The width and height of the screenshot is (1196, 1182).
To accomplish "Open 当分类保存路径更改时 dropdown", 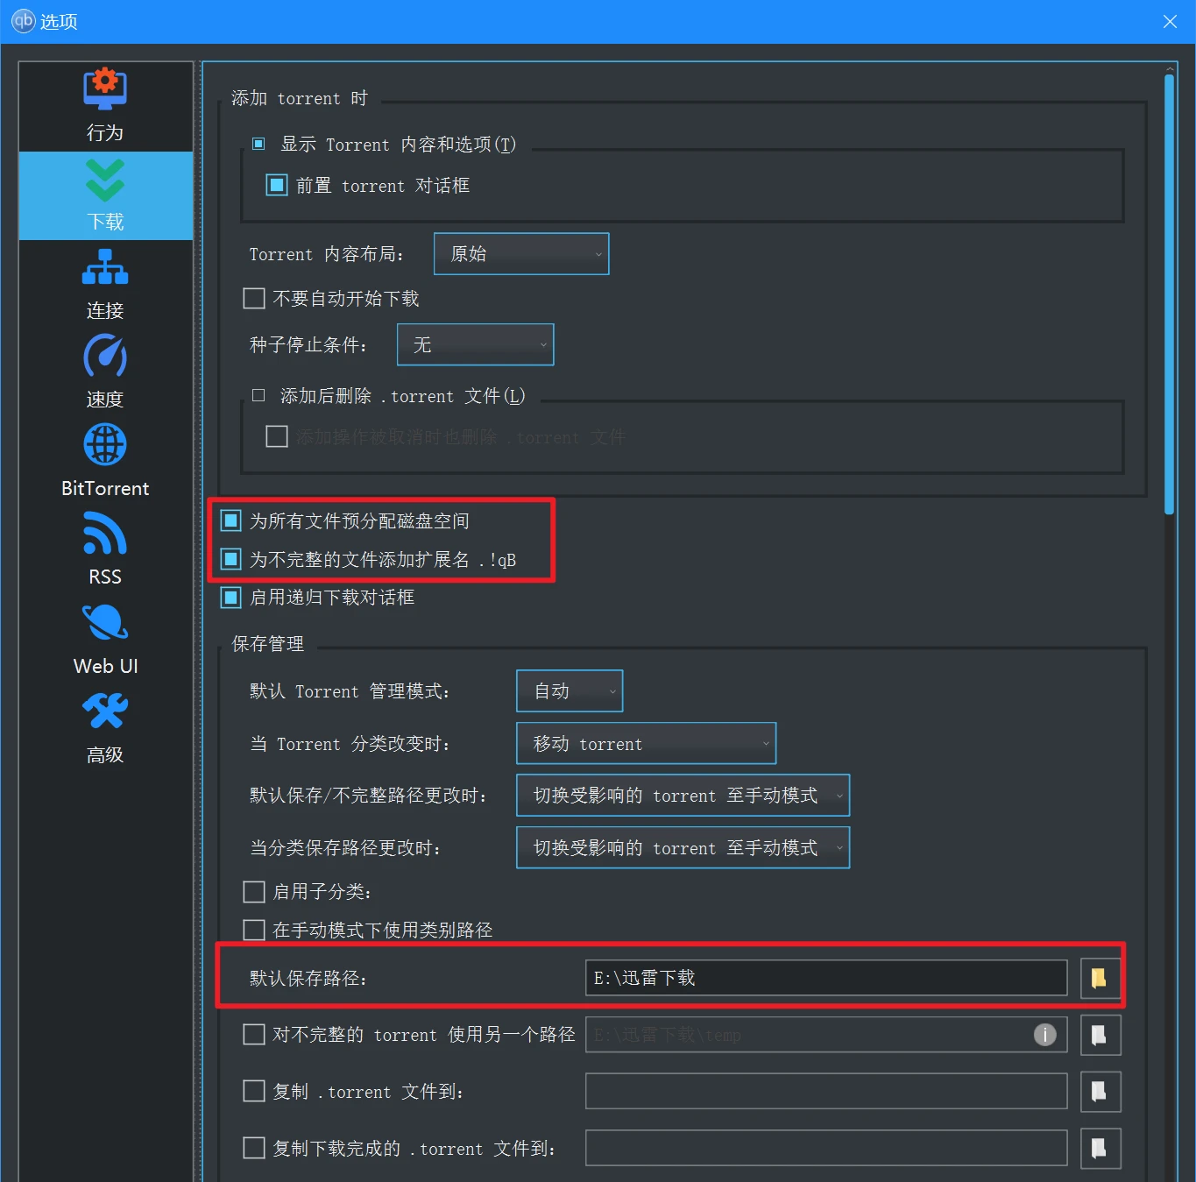I will 683,847.
